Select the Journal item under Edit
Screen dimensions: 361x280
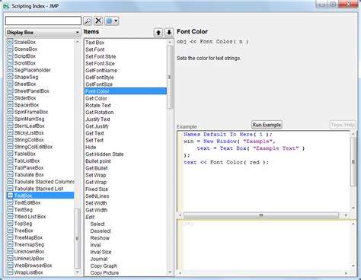point(126,259)
